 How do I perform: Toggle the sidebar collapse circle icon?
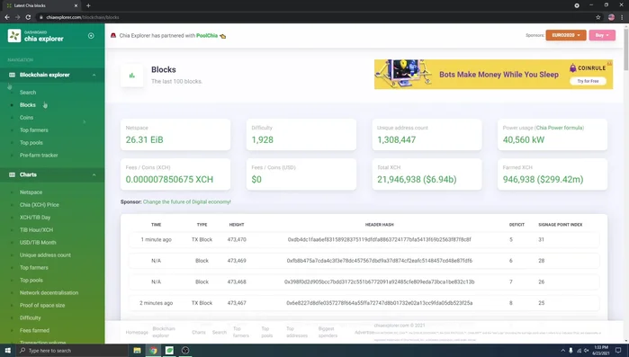91,36
